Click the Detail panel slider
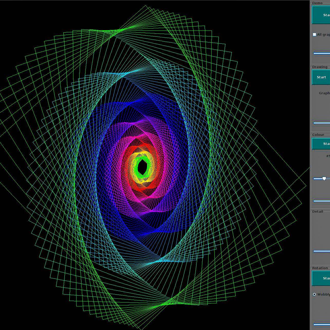The height and width of the screenshot is (330, 330). [322, 251]
